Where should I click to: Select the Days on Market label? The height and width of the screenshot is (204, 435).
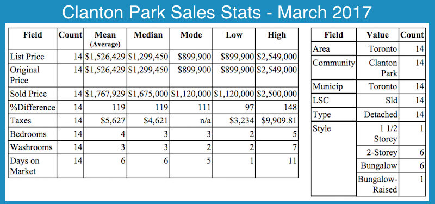[24, 166]
